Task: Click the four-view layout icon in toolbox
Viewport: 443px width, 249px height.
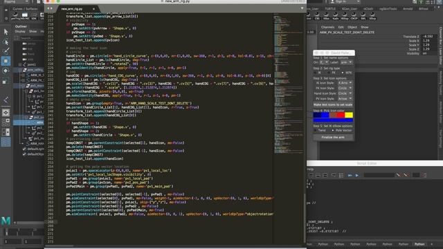Action: click(6, 122)
